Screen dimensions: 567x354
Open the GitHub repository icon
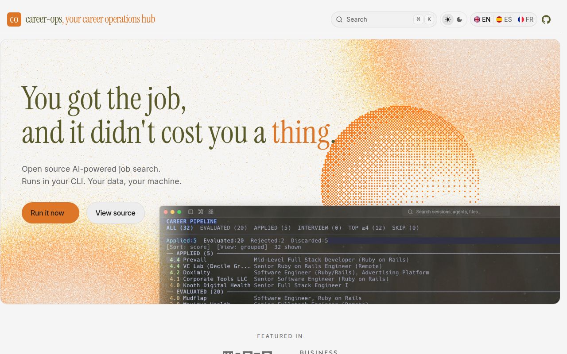pos(546,19)
